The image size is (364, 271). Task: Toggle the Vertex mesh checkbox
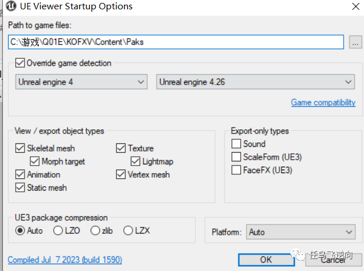tap(121, 174)
